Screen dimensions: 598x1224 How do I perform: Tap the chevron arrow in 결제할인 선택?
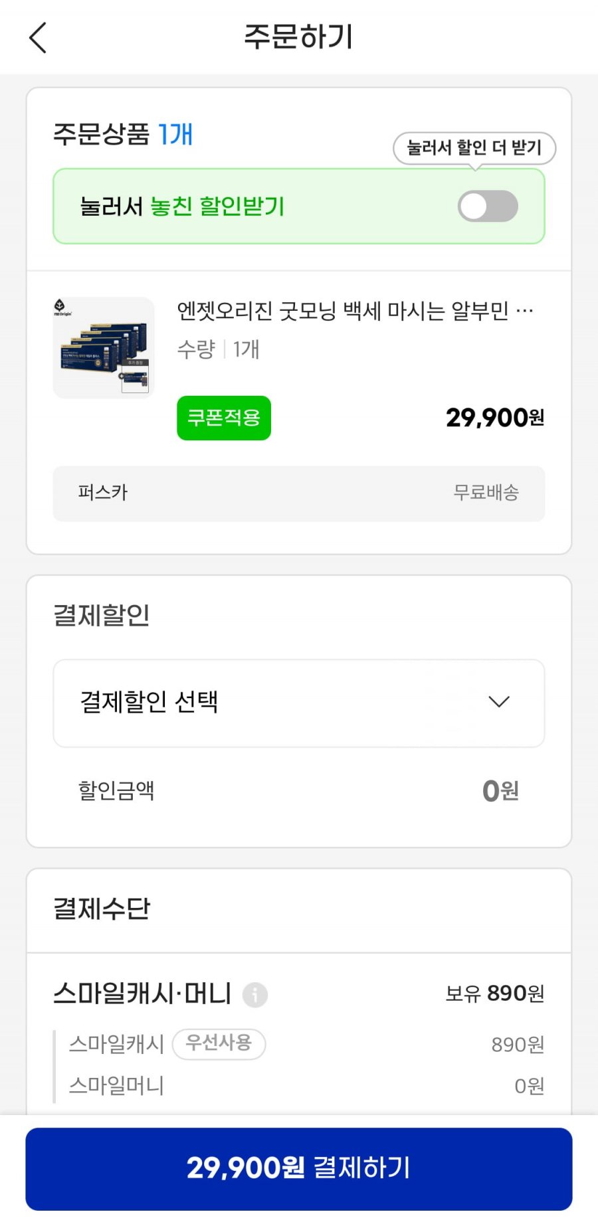pos(498,702)
